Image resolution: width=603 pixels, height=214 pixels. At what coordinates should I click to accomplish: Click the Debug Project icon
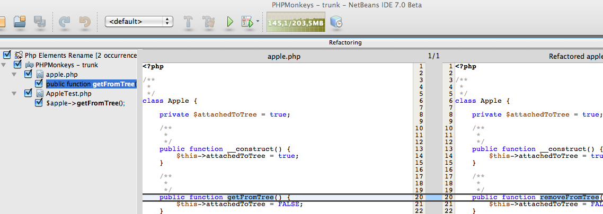click(247, 22)
